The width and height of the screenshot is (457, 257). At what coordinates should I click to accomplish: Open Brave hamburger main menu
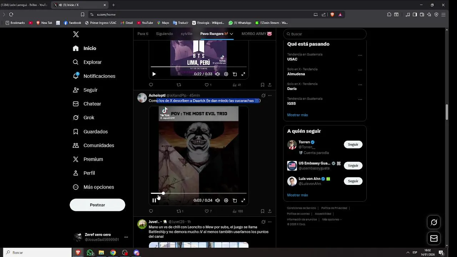click(x=443, y=15)
